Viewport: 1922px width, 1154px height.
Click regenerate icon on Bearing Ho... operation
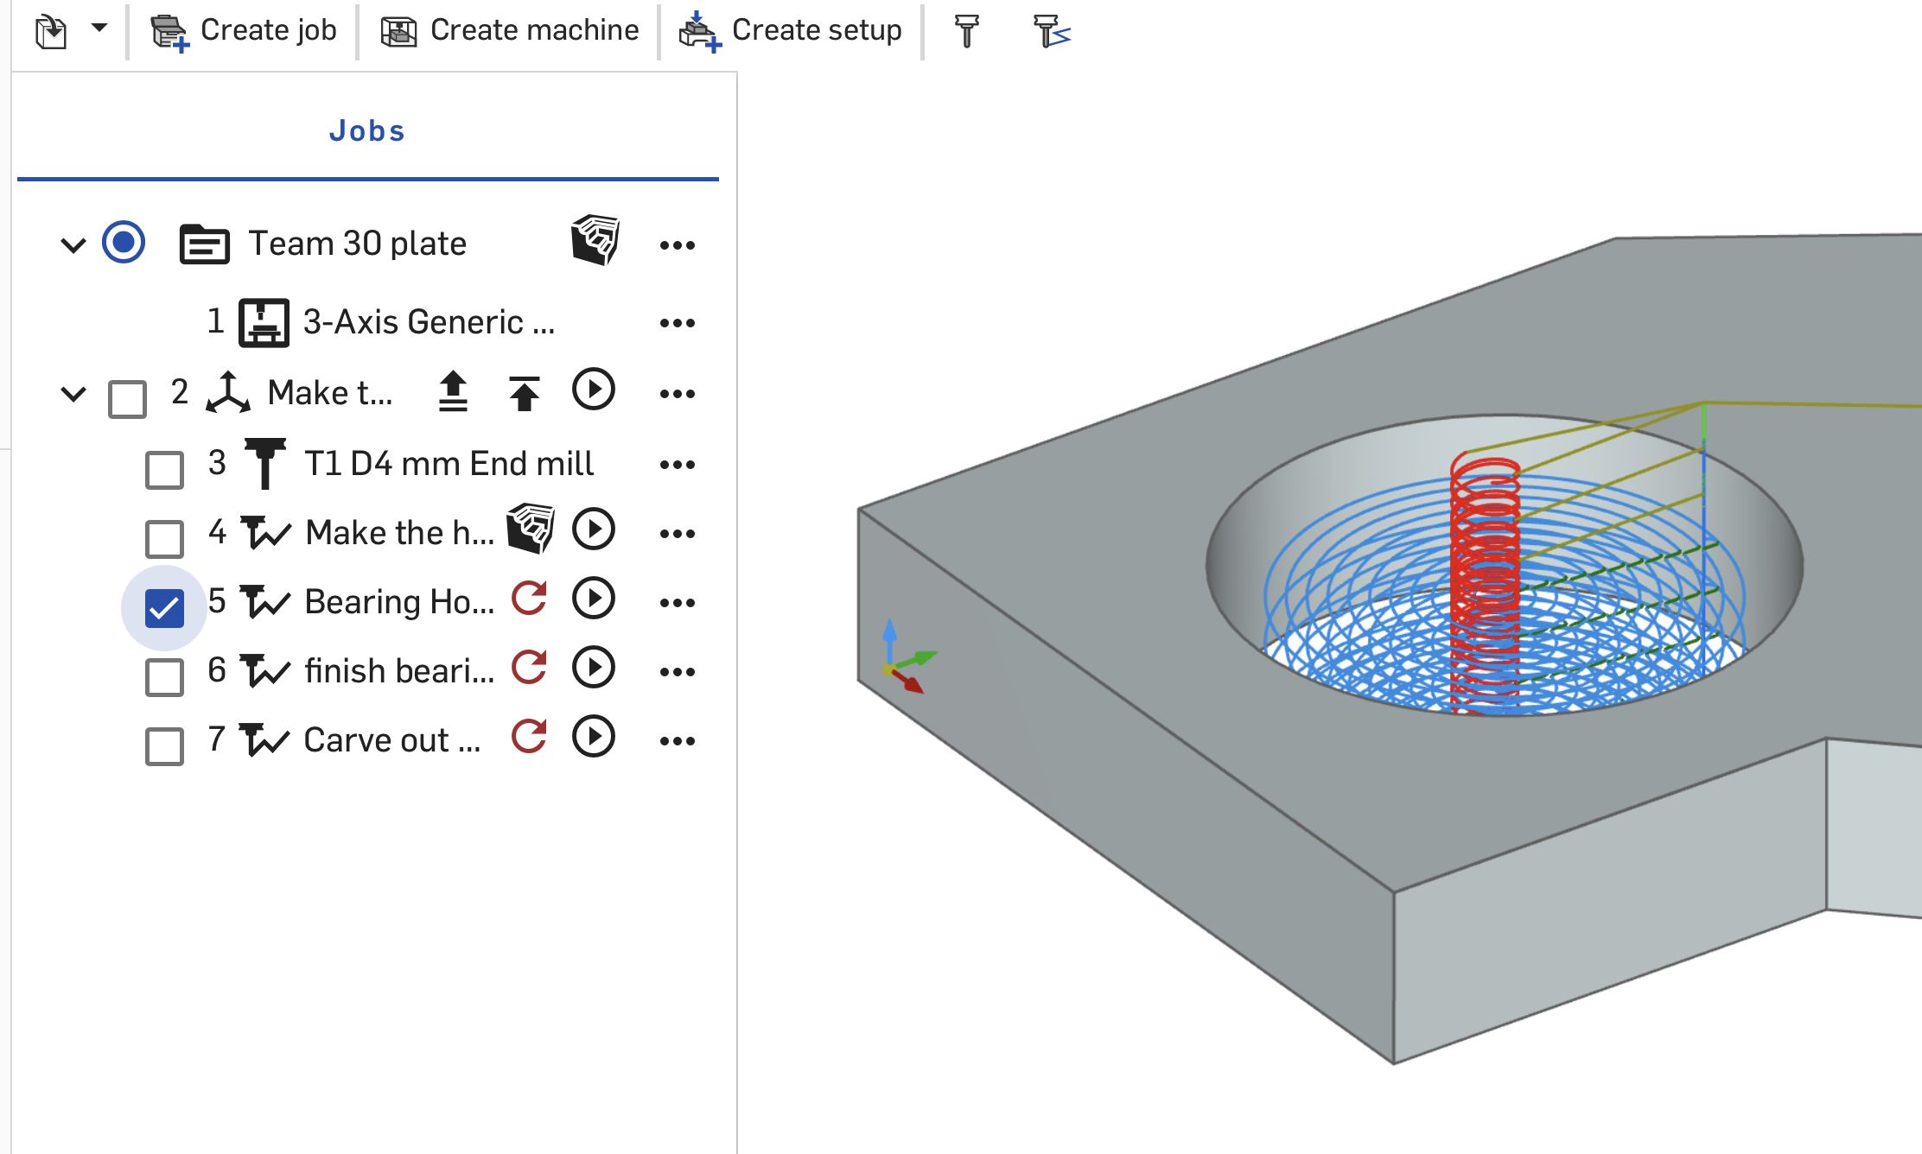pos(529,599)
